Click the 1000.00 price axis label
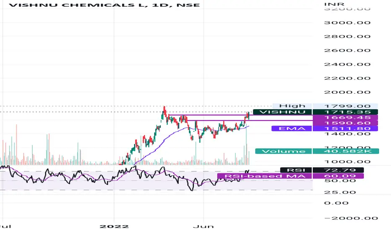Viewport: 391px width, 231px height. click(x=347, y=162)
